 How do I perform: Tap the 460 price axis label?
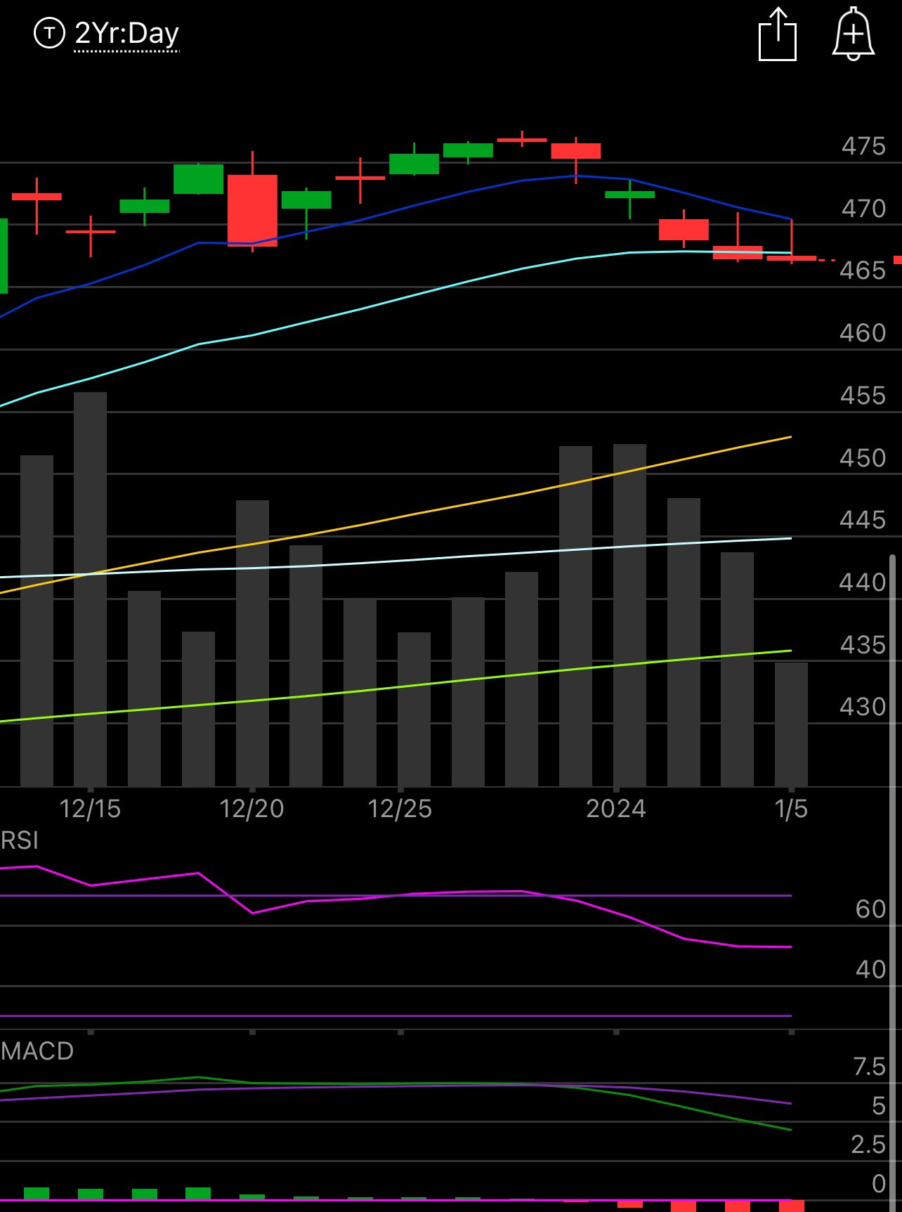863,333
